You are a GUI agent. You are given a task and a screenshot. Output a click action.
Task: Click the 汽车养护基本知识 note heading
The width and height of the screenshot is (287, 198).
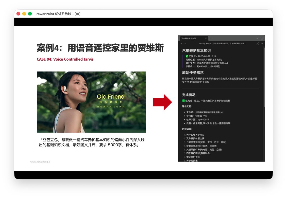pos(196,51)
